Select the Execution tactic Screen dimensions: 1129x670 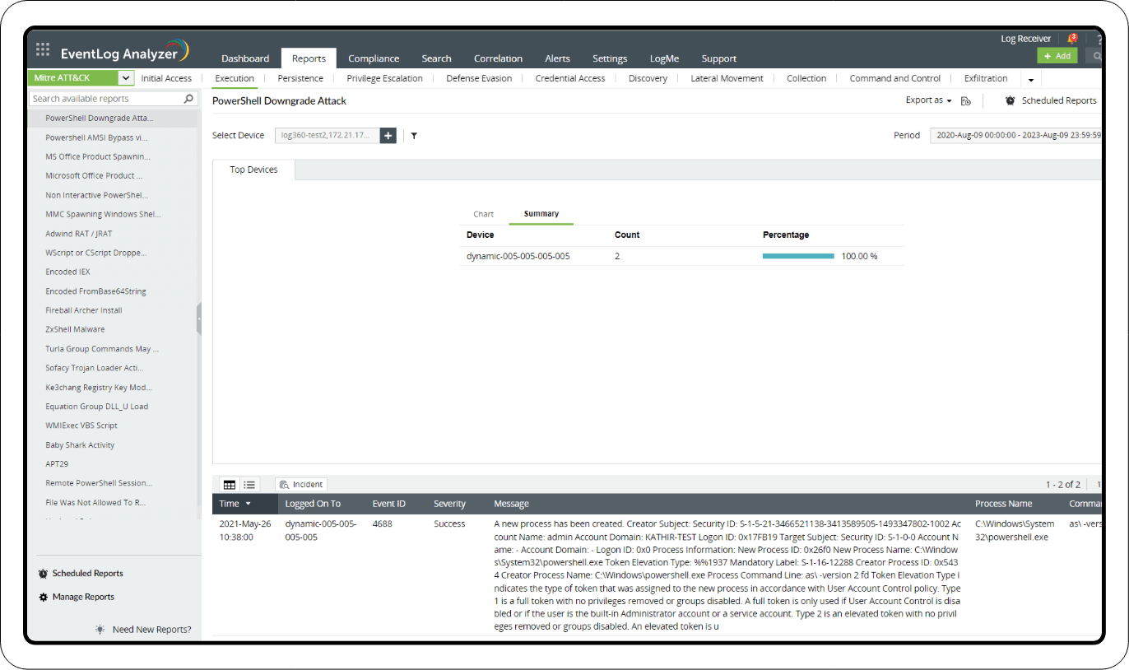tap(235, 78)
